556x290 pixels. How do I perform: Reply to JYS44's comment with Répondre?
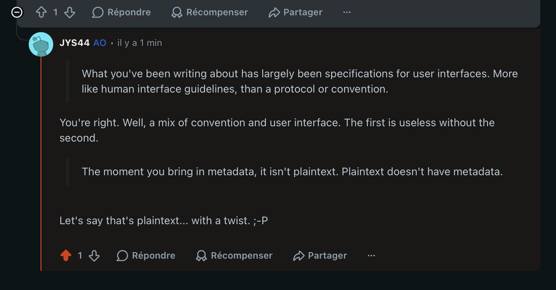pos(146,255)
